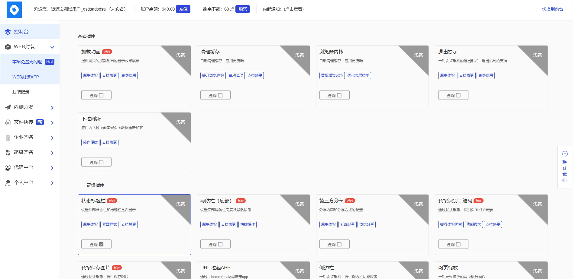Open the 封装记录 menu item

coord(30,92)
